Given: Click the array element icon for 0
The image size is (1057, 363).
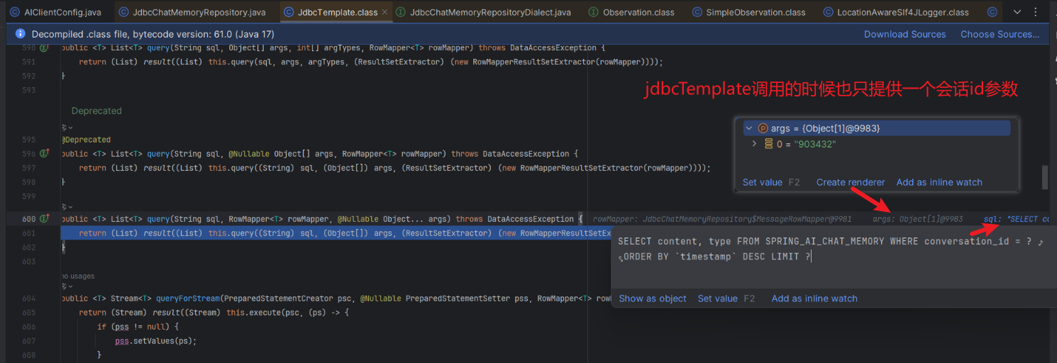Looking at the screenshot, I should (769, 144).
